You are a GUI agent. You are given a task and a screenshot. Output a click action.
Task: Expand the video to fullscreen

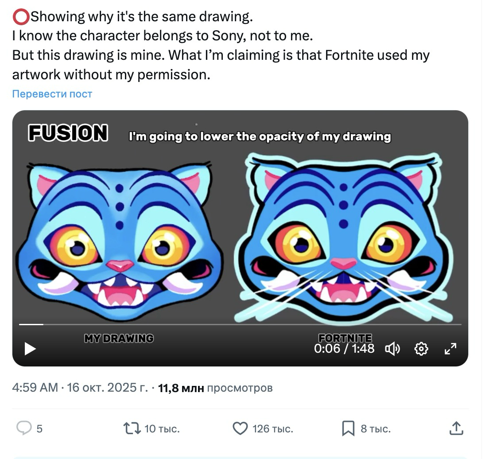click(450, 349)
